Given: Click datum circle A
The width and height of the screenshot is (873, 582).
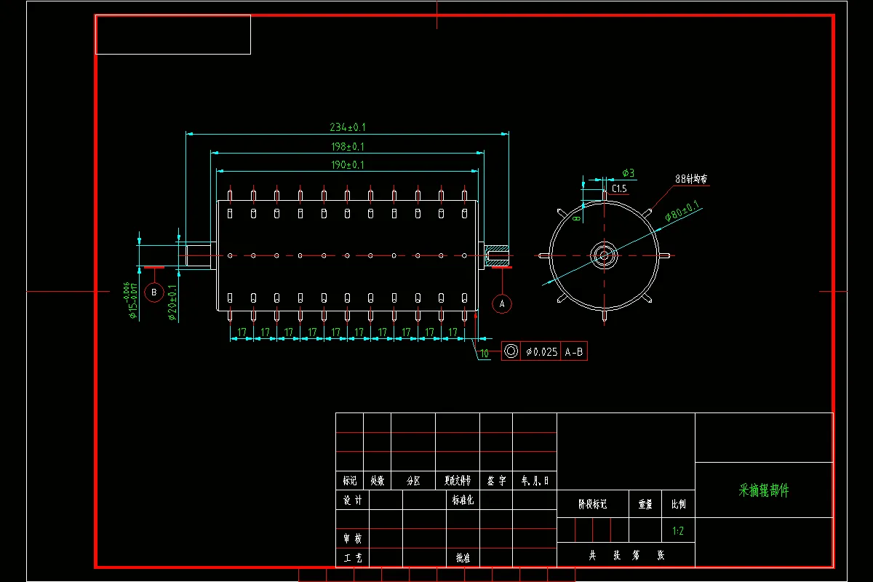Looking at the screenshot, I should [x=502, y=303].
